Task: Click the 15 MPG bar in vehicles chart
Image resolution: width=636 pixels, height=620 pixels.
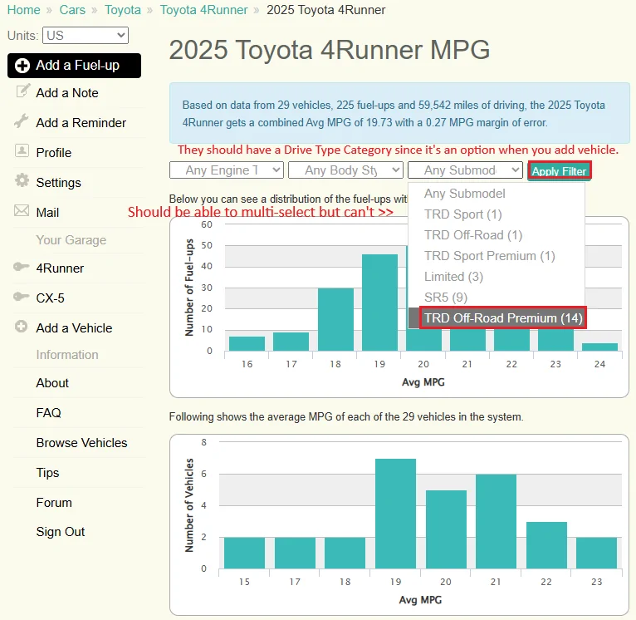Action: coord(244,553)
